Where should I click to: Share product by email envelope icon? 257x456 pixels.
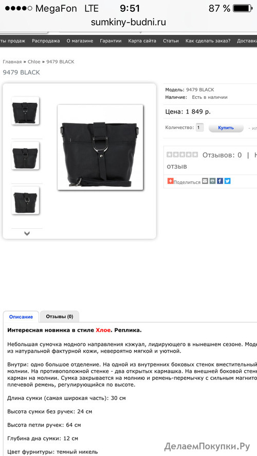205,181
